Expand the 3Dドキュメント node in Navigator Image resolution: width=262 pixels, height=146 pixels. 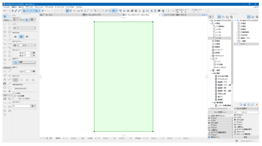click(211, 56)
